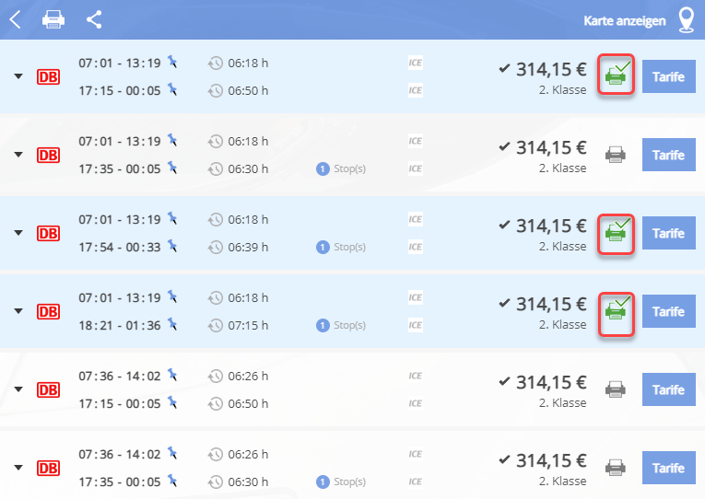Go back using the header arrow
This screenshot has height=499, width=705.
16,19
